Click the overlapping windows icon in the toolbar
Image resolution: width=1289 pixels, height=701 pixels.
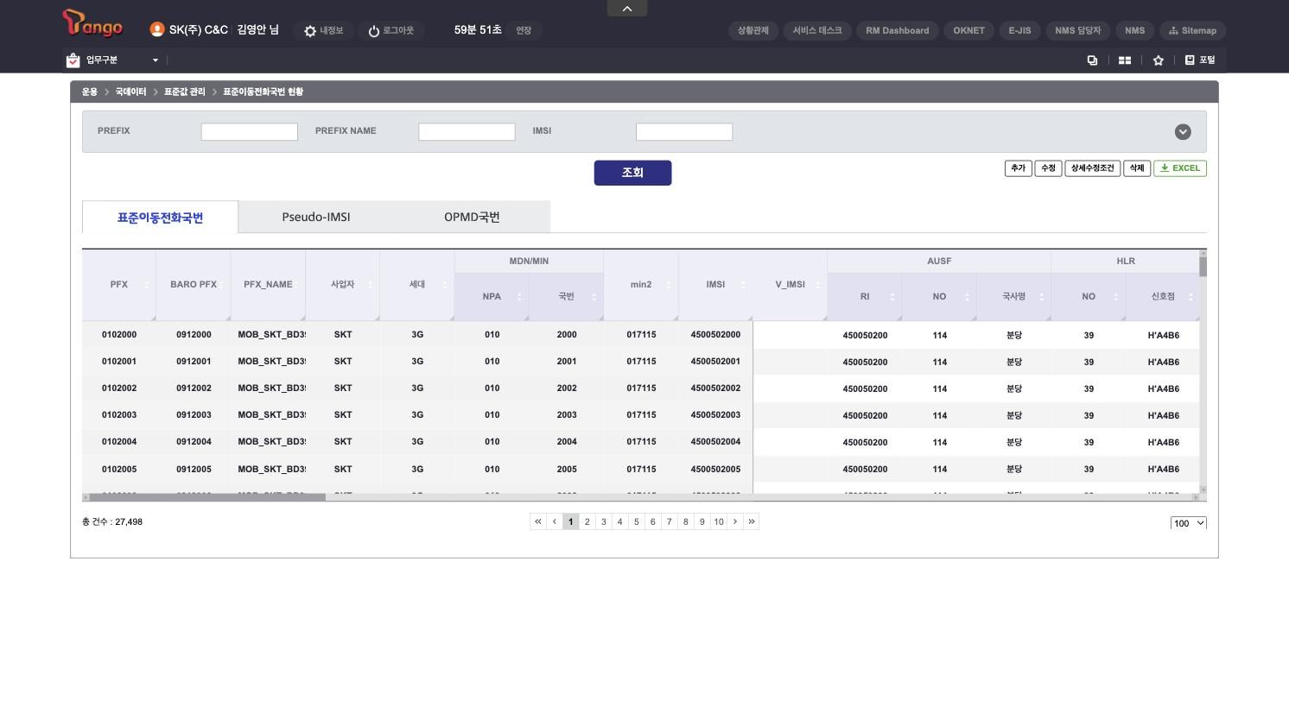pyautogui.click(x=1092, y=60)
